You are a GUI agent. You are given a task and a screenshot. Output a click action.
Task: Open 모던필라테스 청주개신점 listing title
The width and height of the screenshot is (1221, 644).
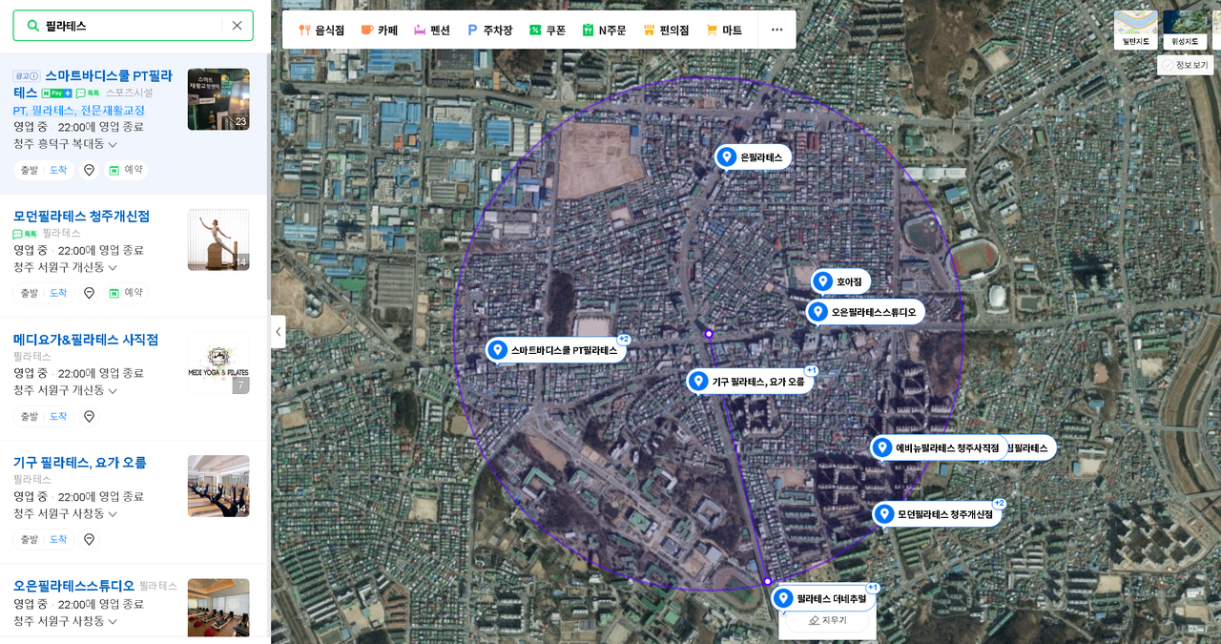click(81, 216)
